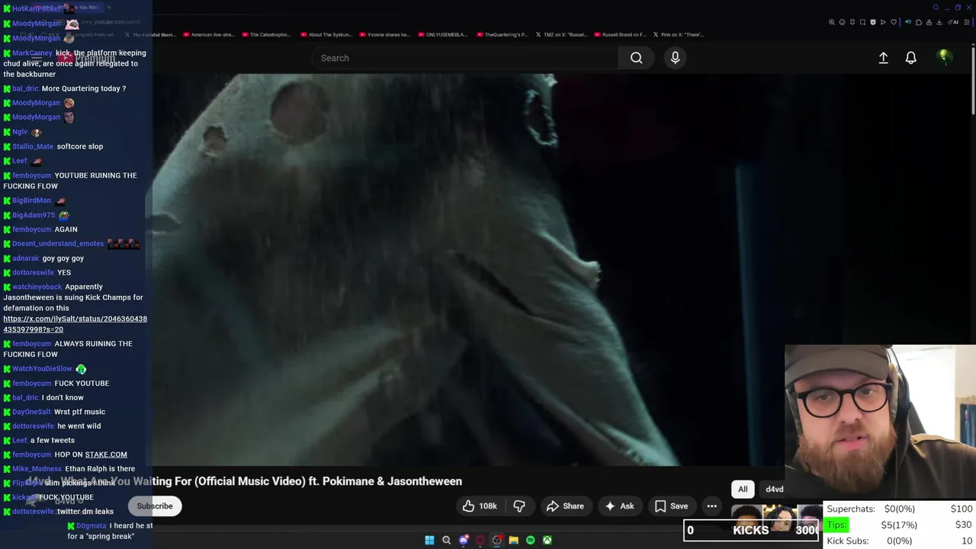Activate voice search microphone

(675, 58)
